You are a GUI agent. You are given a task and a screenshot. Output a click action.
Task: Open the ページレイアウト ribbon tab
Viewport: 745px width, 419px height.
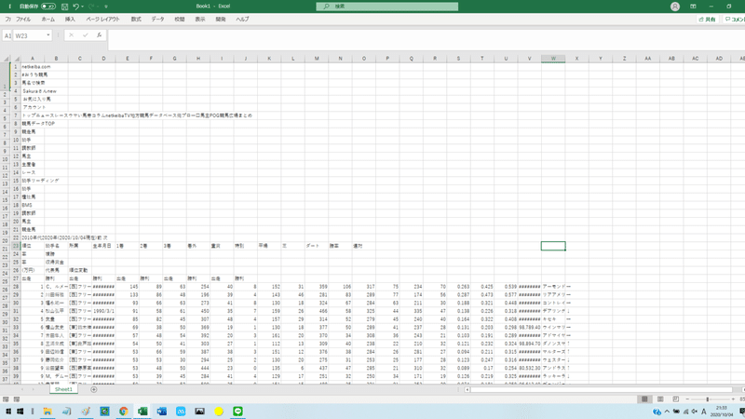pyautogui.click(x=102, y=20)
